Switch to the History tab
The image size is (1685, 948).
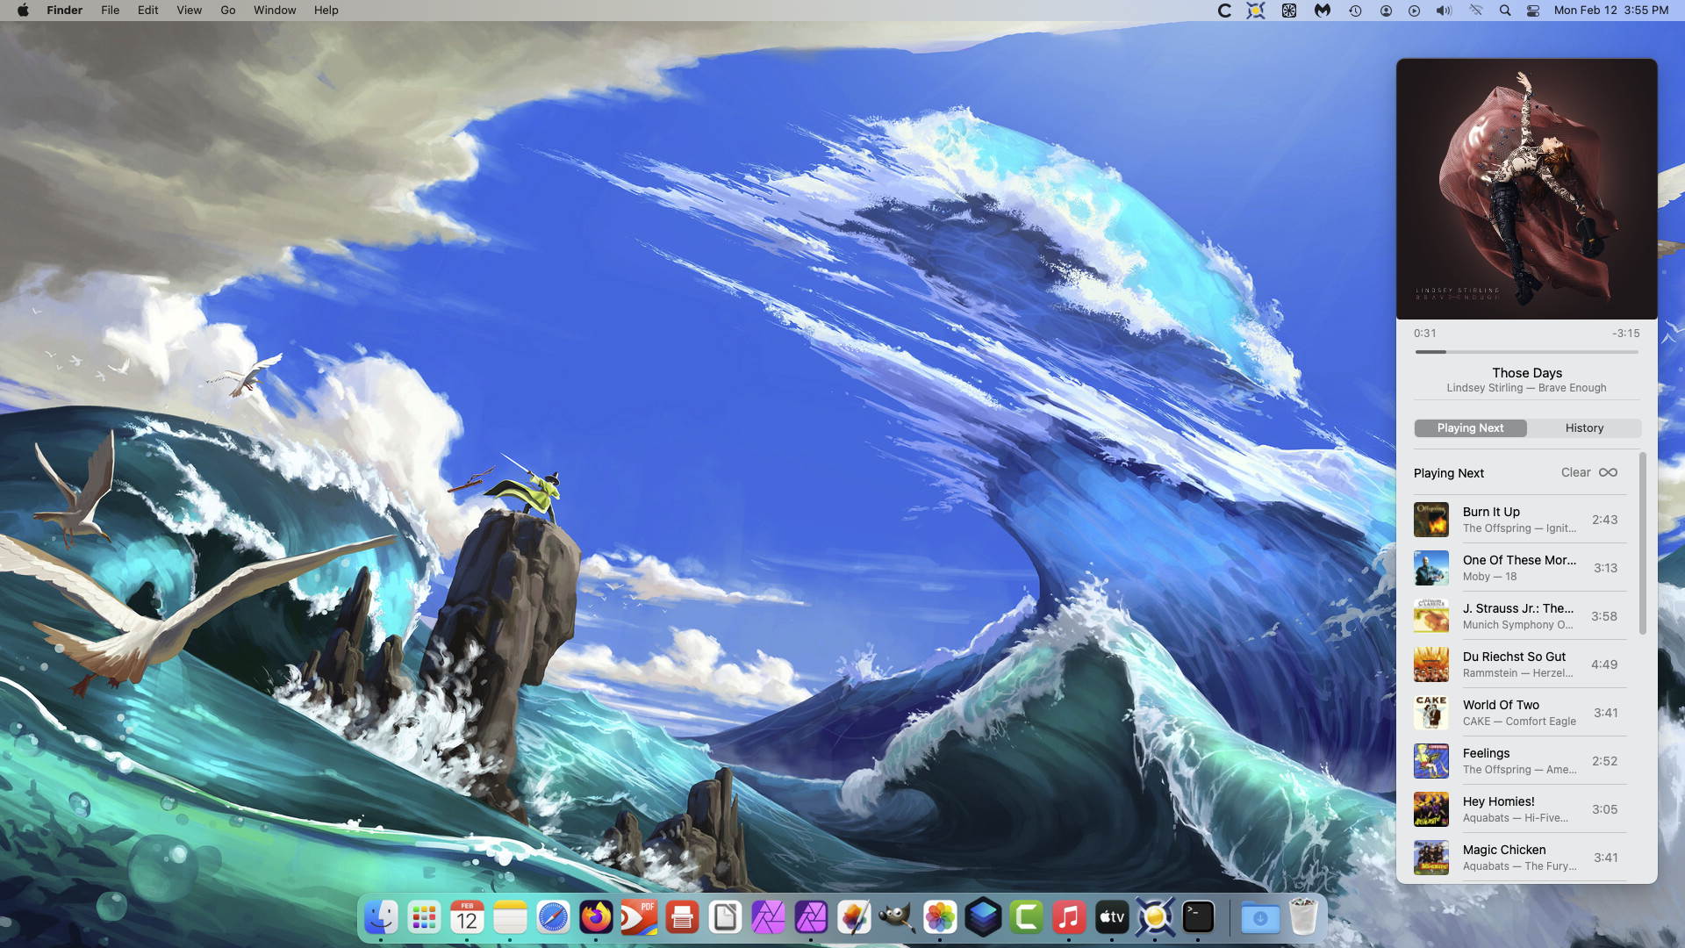coord(1584,428)
